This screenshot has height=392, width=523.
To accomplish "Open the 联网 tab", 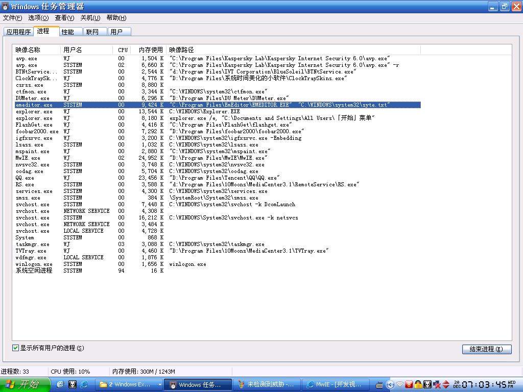I will 95,32.
